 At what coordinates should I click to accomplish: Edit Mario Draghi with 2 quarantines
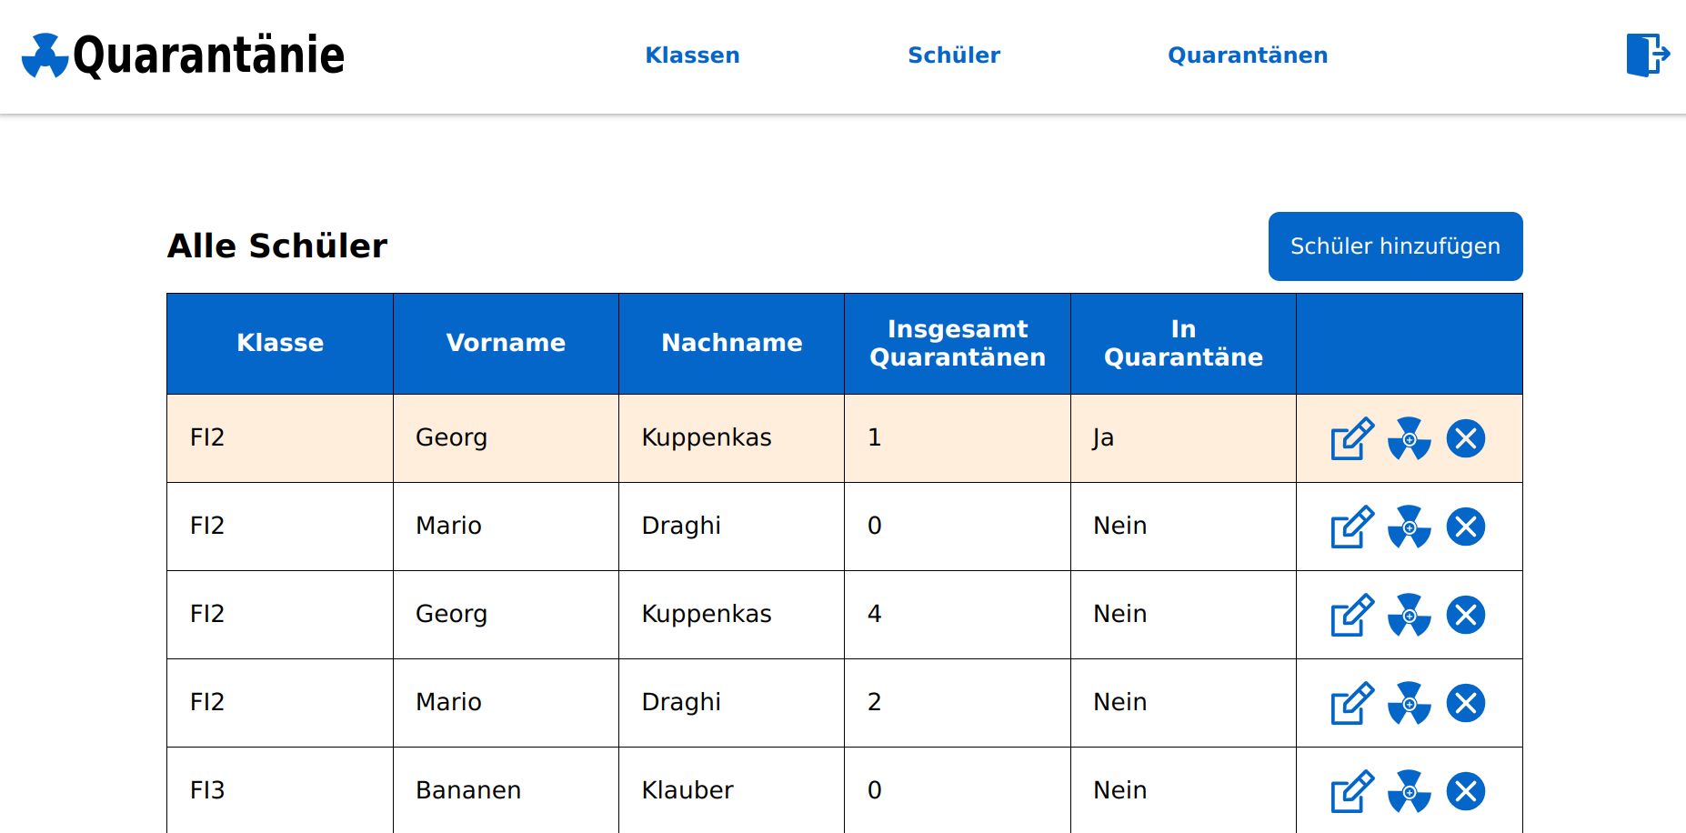[x=1352, y=703]
